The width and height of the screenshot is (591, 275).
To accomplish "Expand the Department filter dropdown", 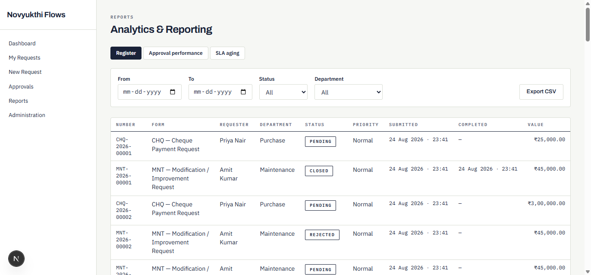I will pos(349,92).
